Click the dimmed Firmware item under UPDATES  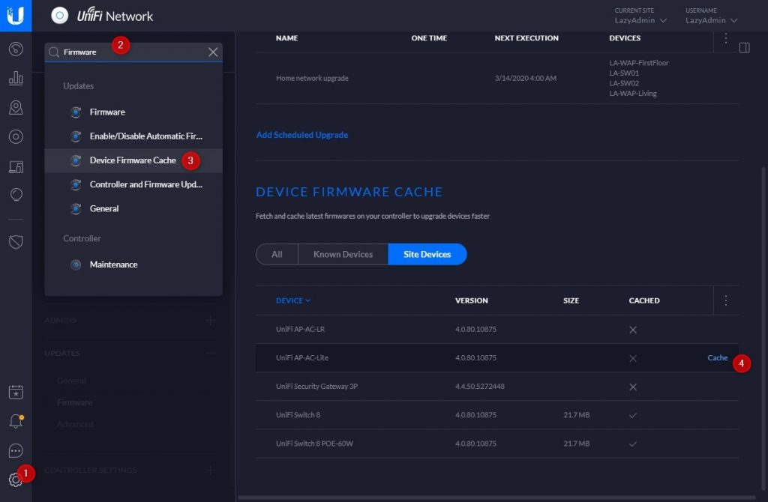pyautogui.click(x=74, y=402)
